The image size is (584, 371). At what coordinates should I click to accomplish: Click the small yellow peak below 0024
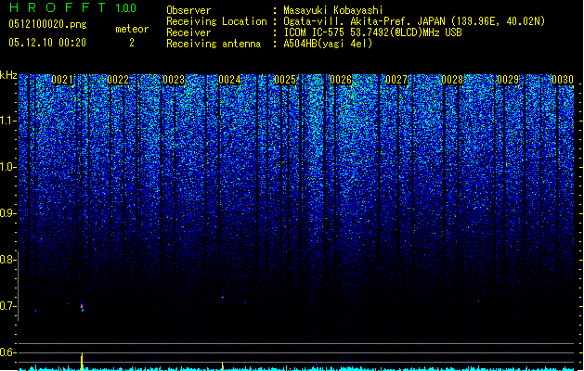tap(222, 365)
